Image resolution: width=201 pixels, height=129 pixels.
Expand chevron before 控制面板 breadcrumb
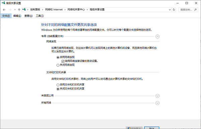(28, 10)
